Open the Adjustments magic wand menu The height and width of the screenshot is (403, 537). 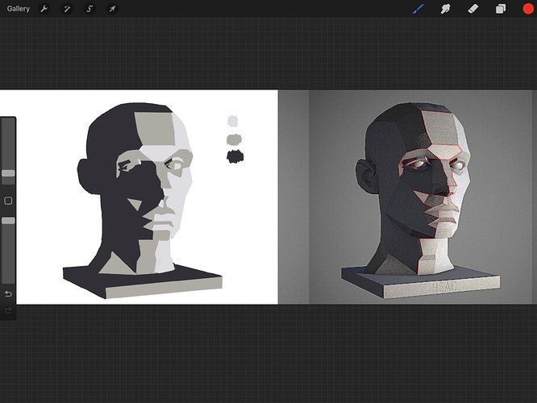pyautogui.click(x=67, y=9)
